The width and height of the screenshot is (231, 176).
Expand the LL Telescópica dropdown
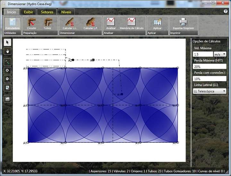(210, 91)
